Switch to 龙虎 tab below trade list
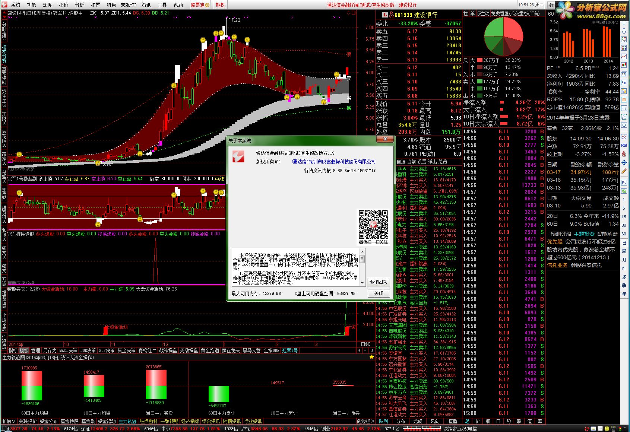The height and width of the screenshot is (432, 630). [418, 421]
